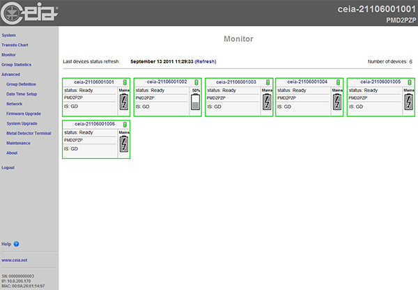Click green status indicator of ceia-21106001002
Image resolution: width=418 pixels, height=290 pixels.
tap(196, 82)
